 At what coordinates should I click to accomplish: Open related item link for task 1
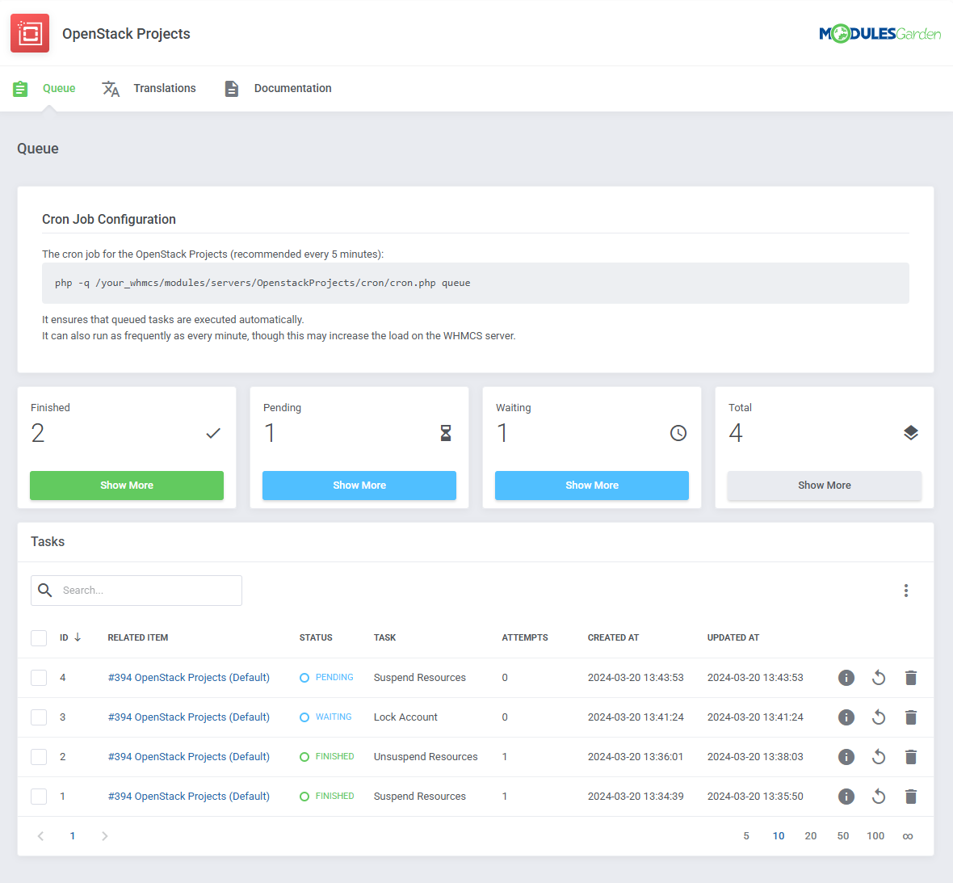pos(189,796)
